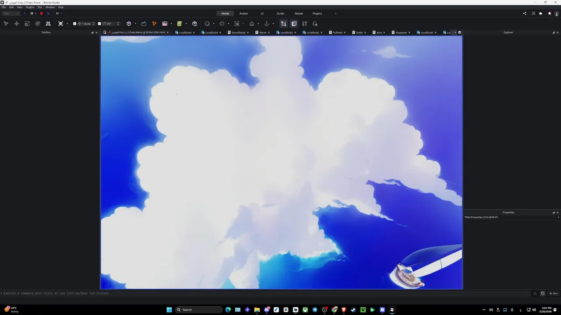Switch to the FullHeal document tab
Image resolution: width=561 pixels, height=315 pixels.
pyautogui.click(x=337, y=32)
